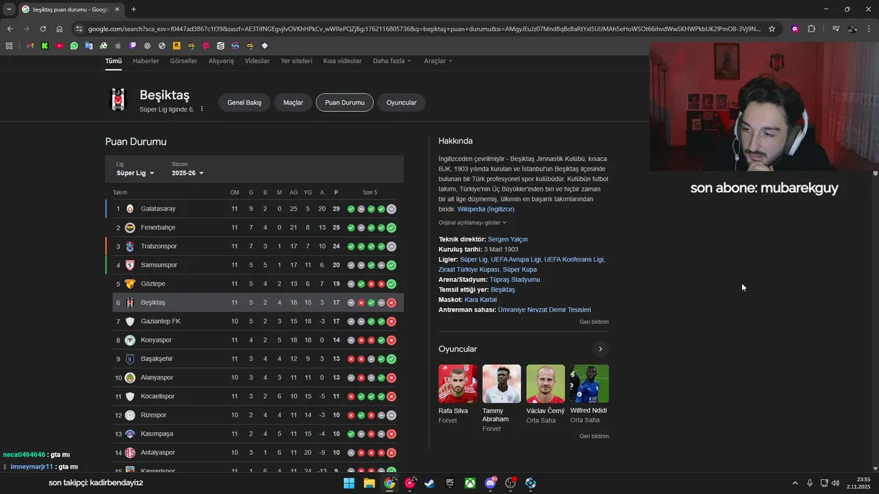Open the Rockstar Games bookmark
The height and width of the screenshot is (494, 879).
[x=176, y=46]
